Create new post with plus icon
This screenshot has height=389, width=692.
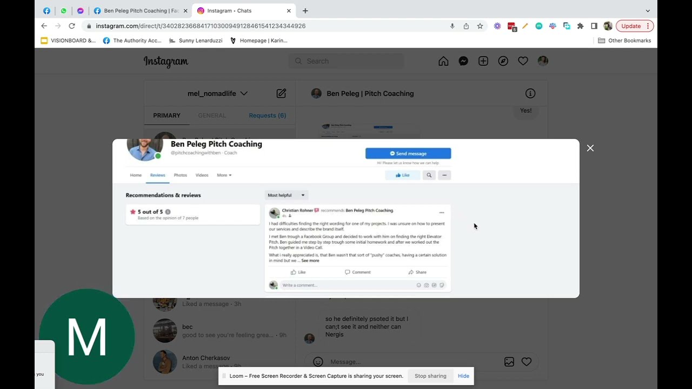point(483,61)
